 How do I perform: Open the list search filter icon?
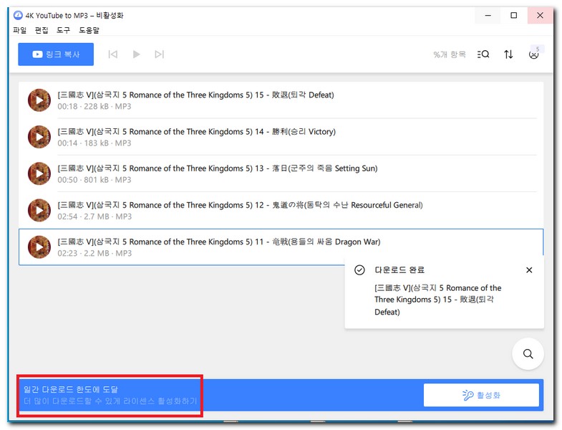coord(483,54)
